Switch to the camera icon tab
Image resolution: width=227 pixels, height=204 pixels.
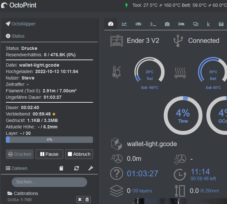point(167,24)
